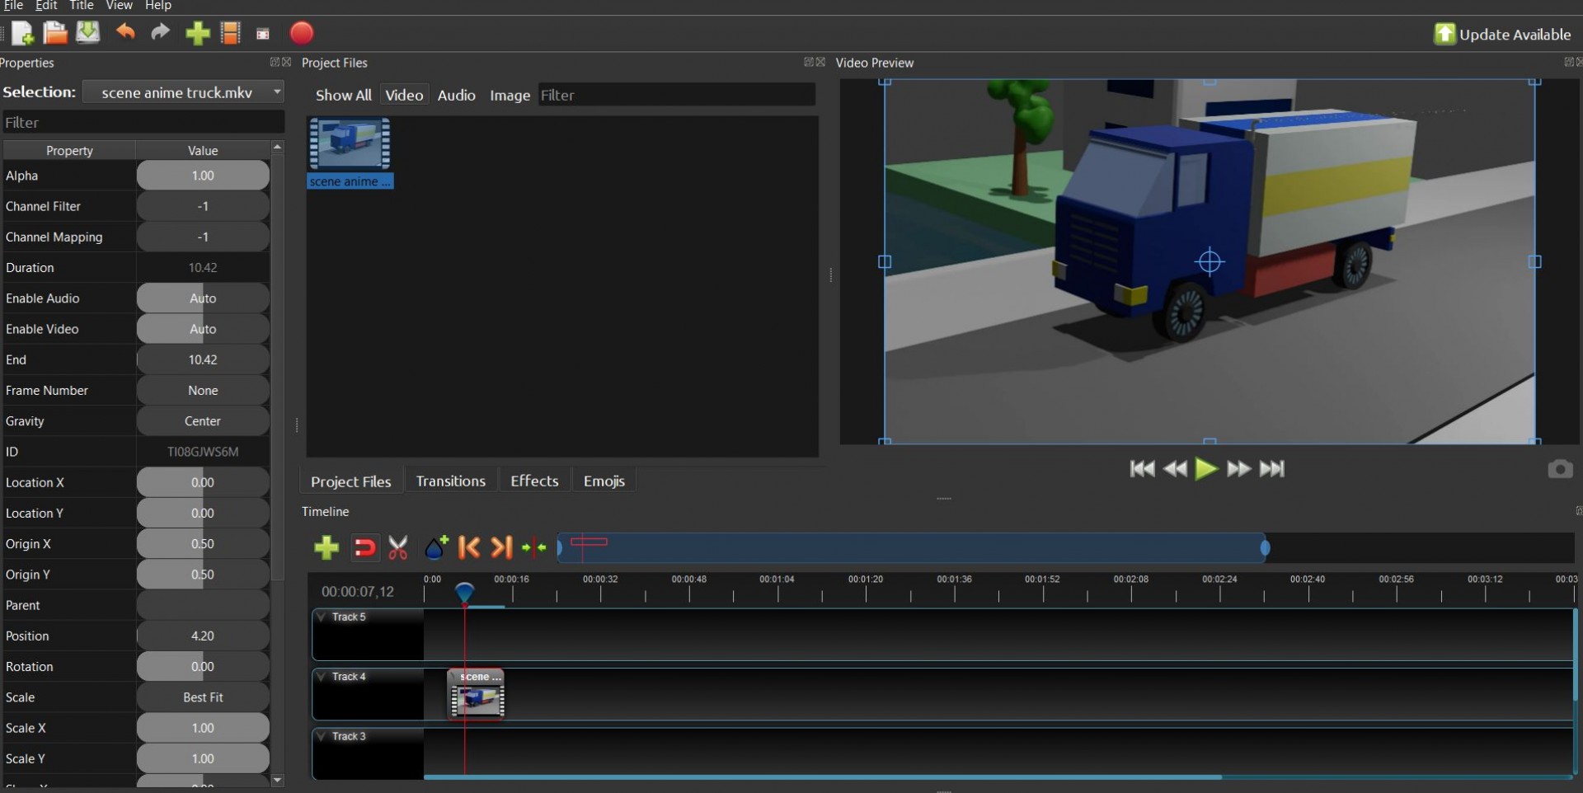
Task: Click the Save Project icon
Action: tap(88, 34)
